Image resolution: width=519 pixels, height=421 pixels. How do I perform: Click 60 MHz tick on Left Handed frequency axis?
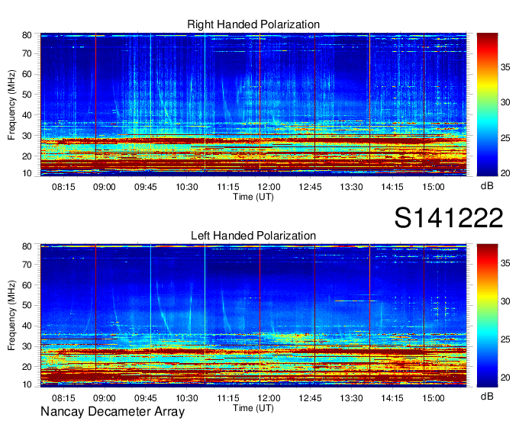(x=27, y=285)
